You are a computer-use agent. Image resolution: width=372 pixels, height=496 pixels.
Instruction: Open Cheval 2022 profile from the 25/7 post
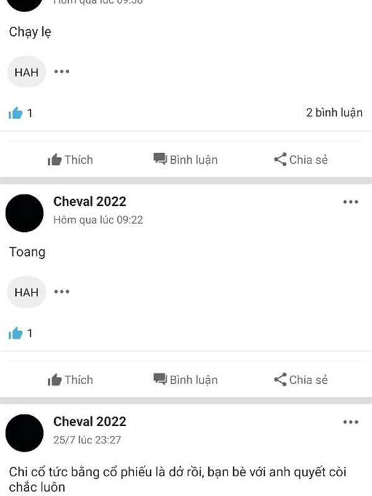click(89, 422)
